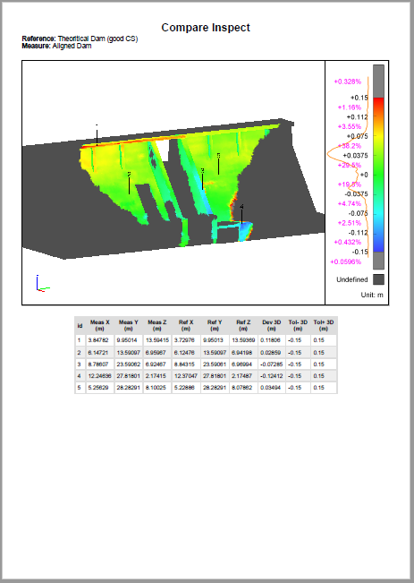
Task: Click Measure: Aligned Dam text
Action: [x=56, y=46]
